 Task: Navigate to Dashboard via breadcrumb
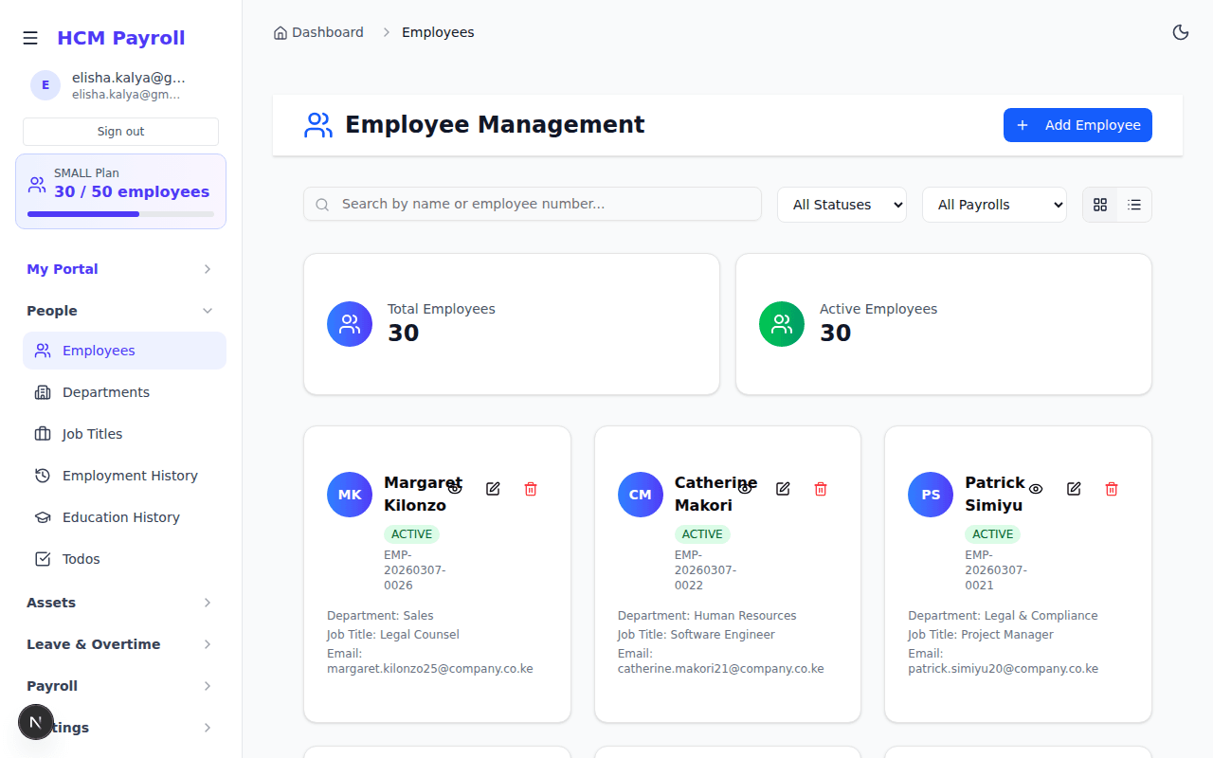[328, 31]
